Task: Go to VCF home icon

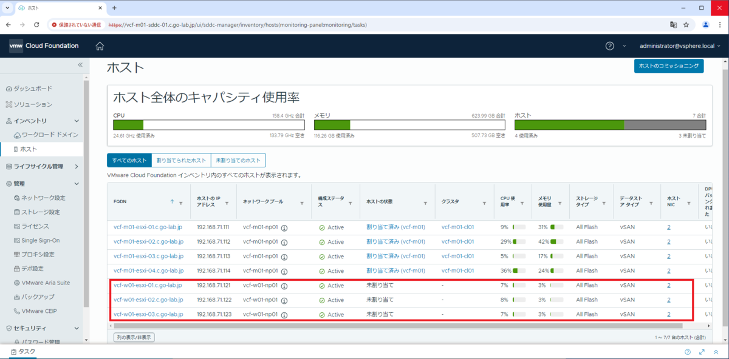Action: [x=100, y=46]
